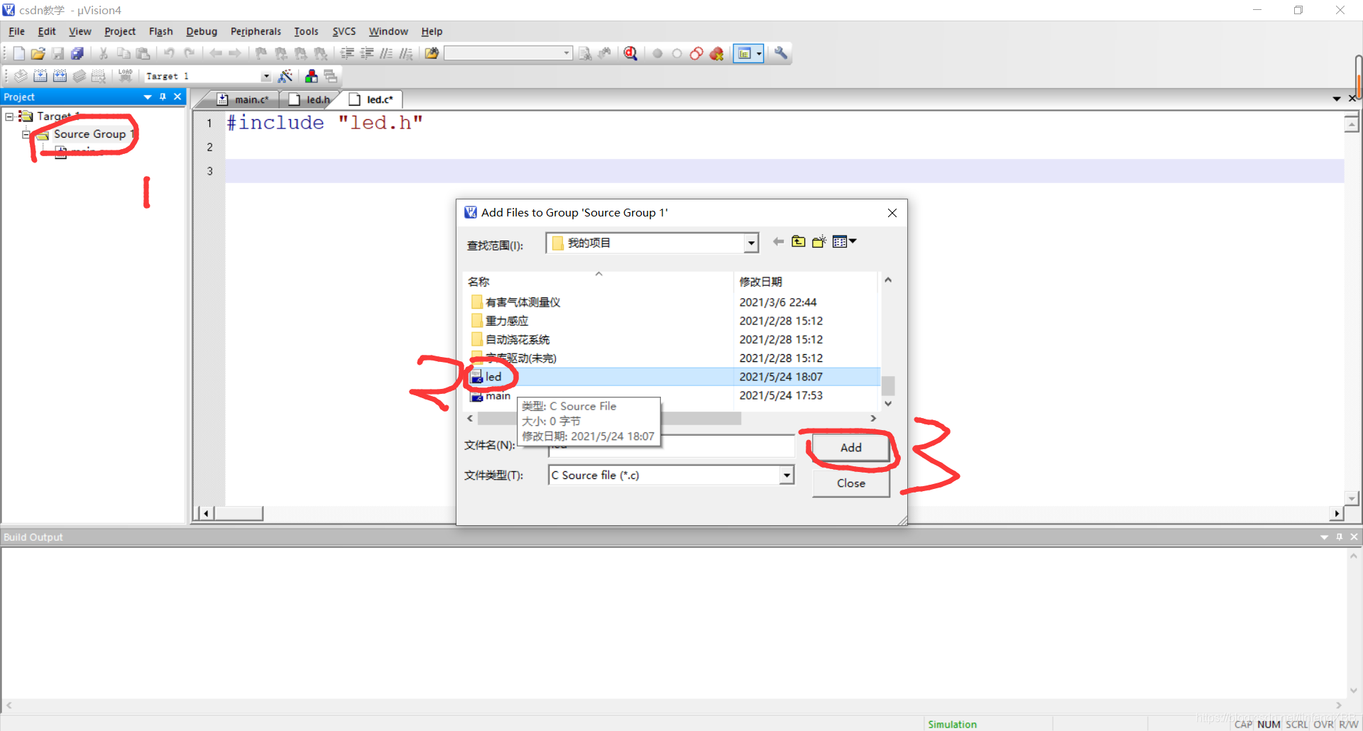Screen dimensions: 1363x731
Task: Toggle a bookmark with the flag icon
Action: (261, 53)
